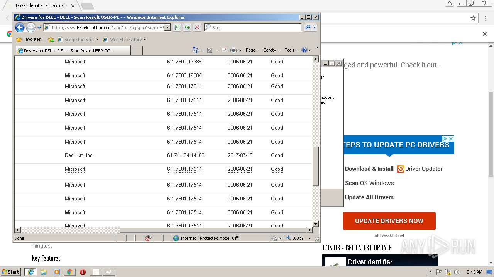Screen dimensions: 494x277
Task: Open a new blank IE tab
Action: coord(137,51)
